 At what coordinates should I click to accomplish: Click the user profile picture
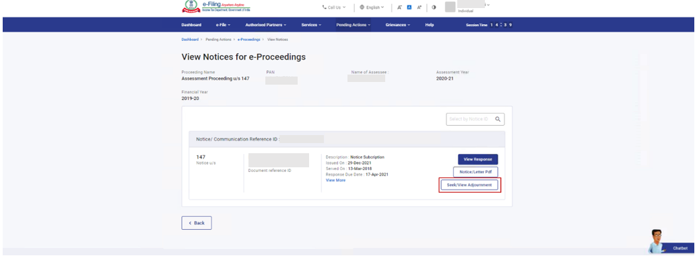coord(451,7)
